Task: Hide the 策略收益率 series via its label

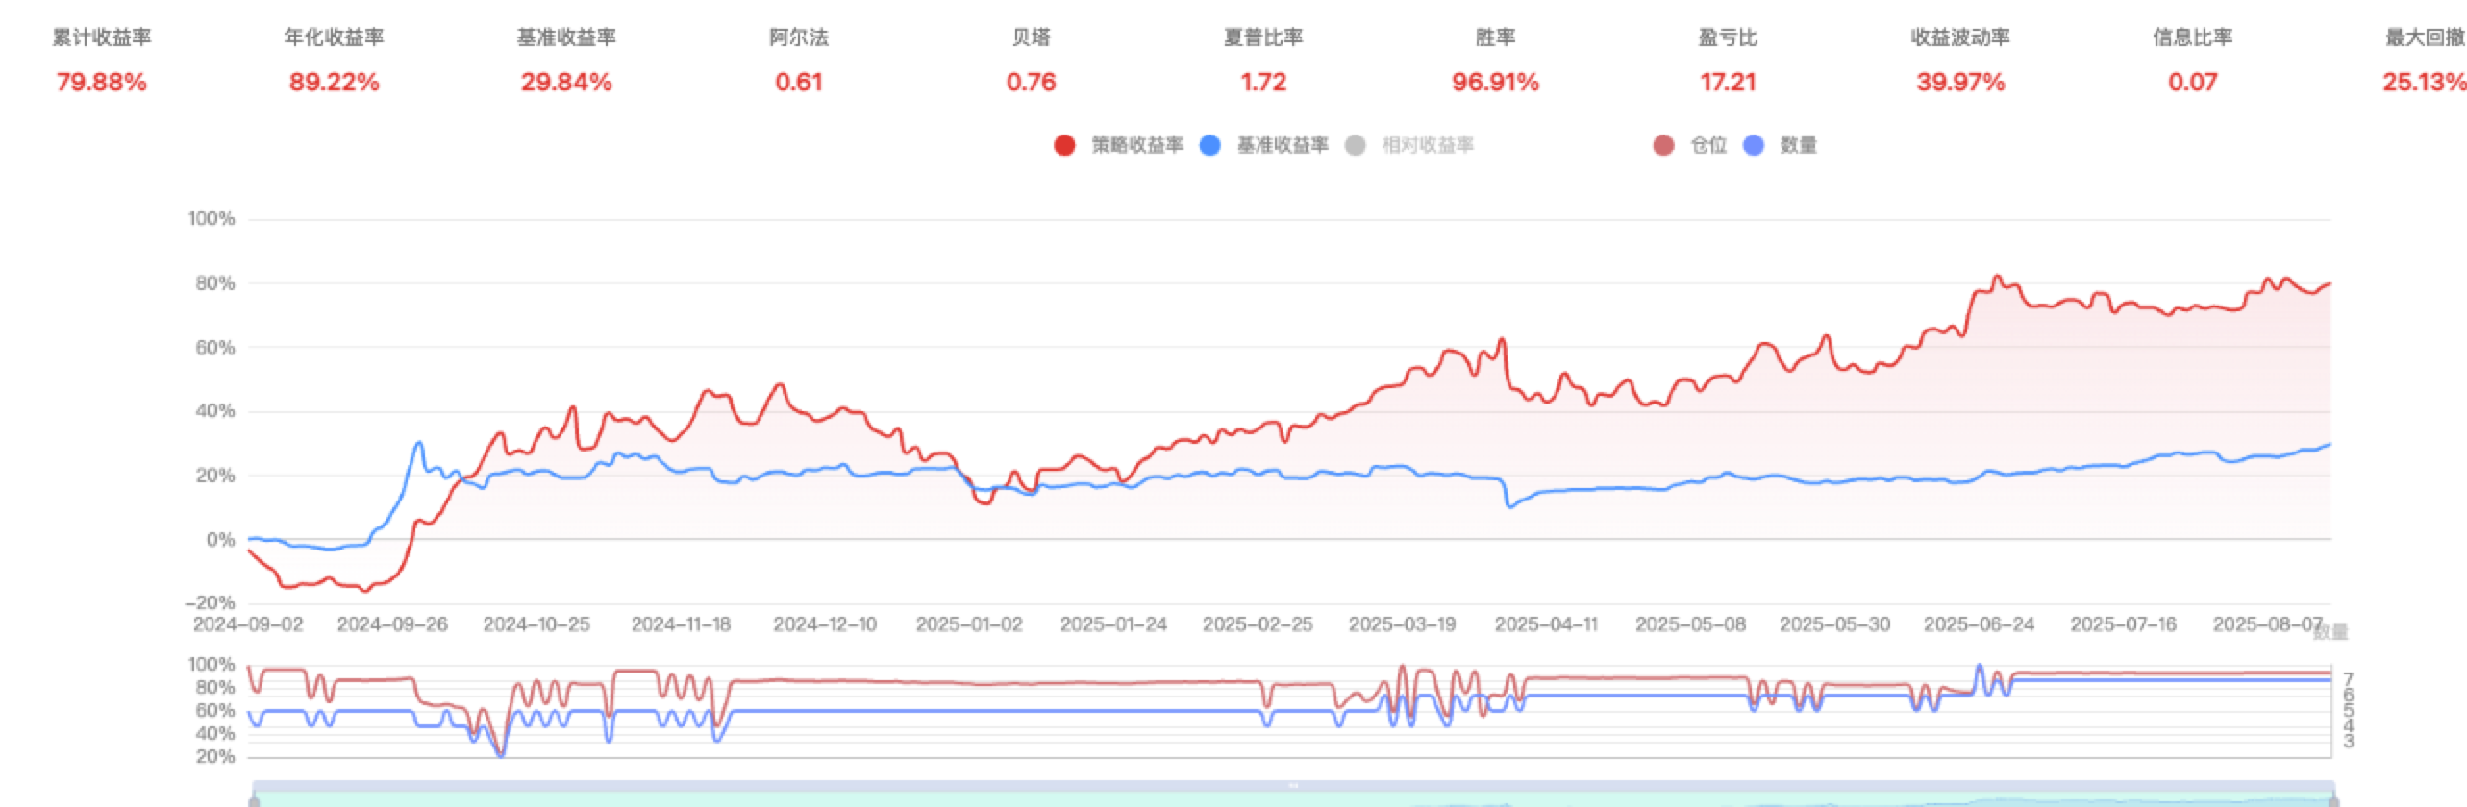Action: [1136, 145]
